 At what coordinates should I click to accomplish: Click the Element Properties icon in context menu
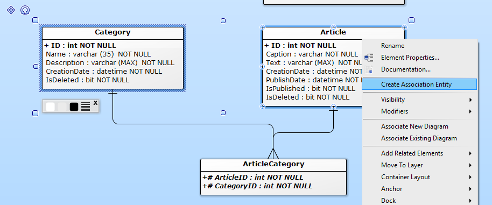369,58
